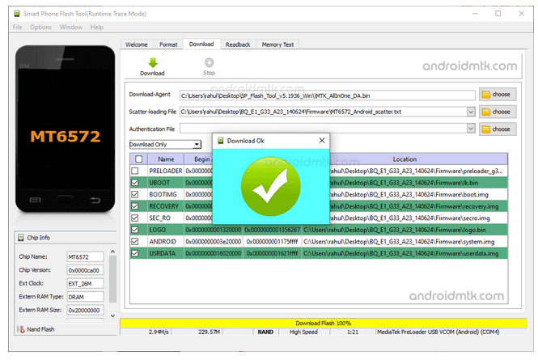The image size is (538, 364).
Task: Click the Ext Clock field EXT_26M
Action: (x=85, y=284)
